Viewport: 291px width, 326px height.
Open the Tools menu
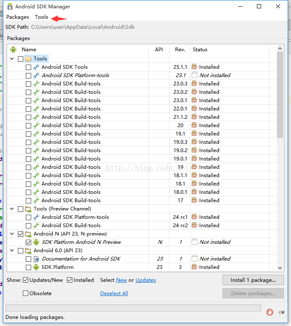tap(42, 17)
